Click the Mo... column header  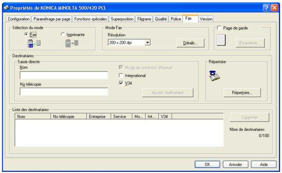click(139, 116)
